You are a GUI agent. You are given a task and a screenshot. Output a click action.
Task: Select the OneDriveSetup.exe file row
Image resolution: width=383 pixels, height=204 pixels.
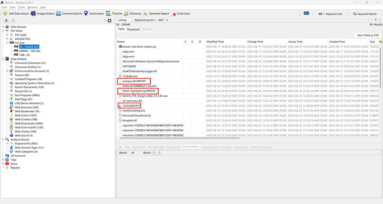pos(248,110)
